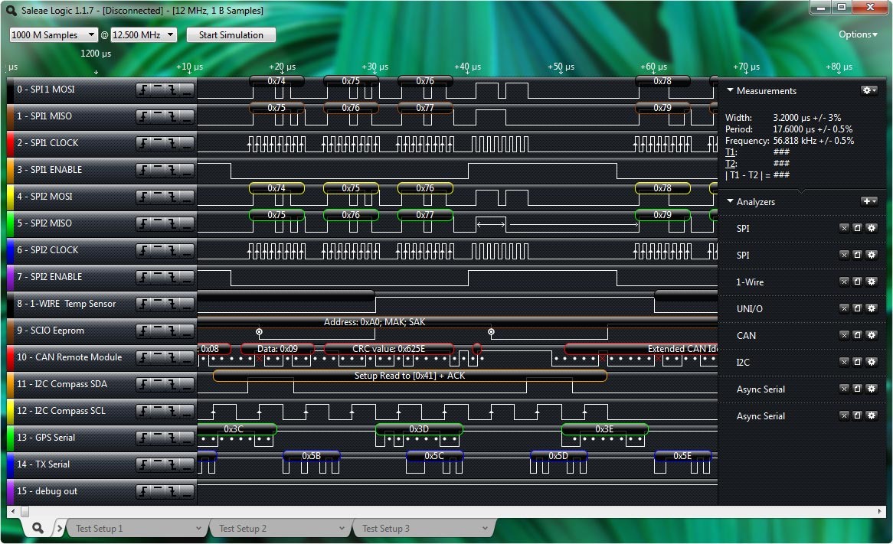This screenshot has height=544, width=893.
Task: Collapse the Analyzers section
Action: 730,201
